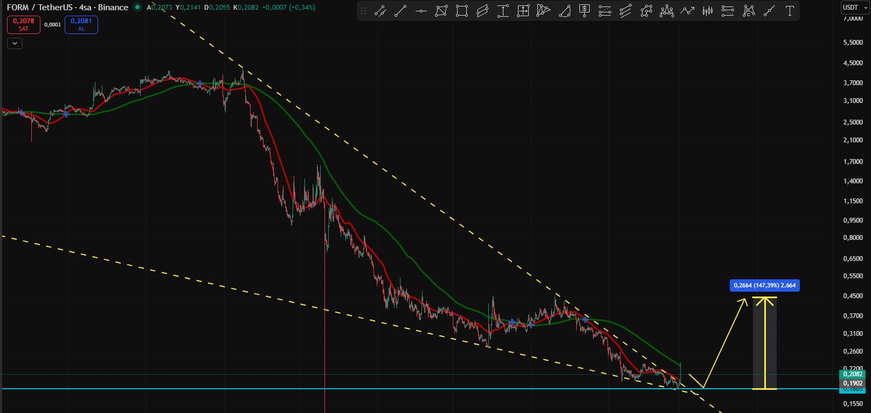Select the text annotation tool
871x413 pixels.
click(790, 11)
